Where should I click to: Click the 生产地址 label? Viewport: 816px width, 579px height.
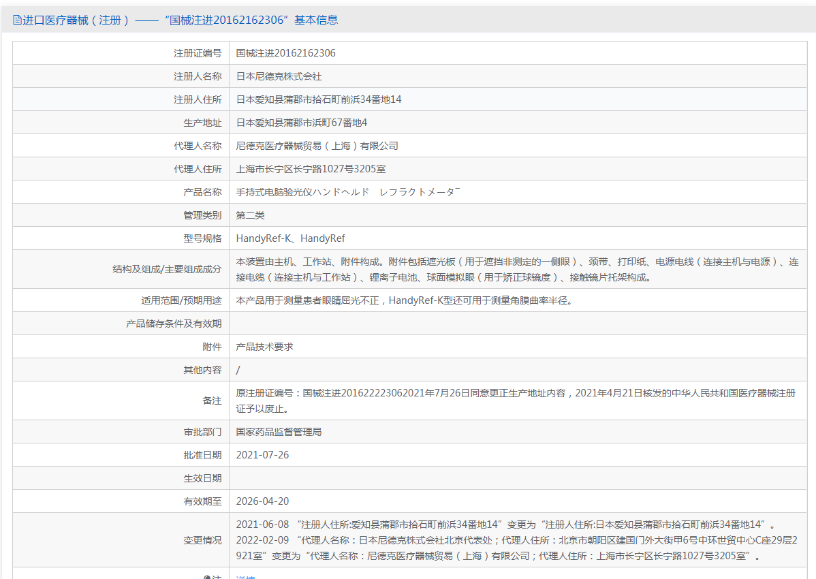202,123
